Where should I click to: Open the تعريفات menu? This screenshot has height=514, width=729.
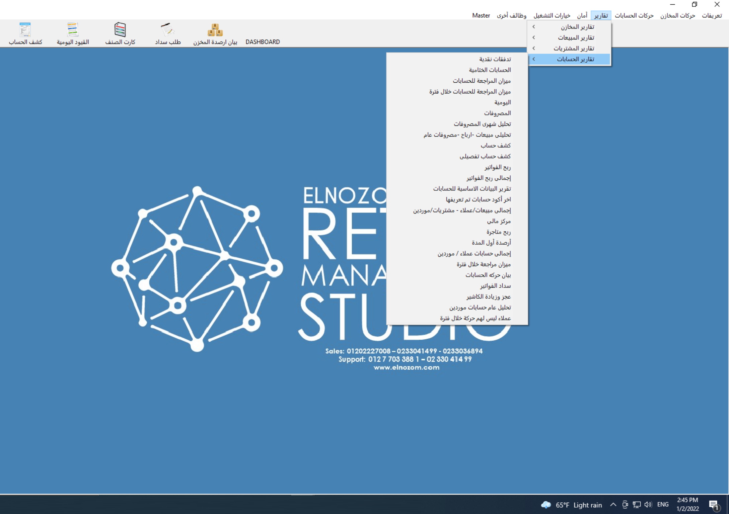point(712,15)
